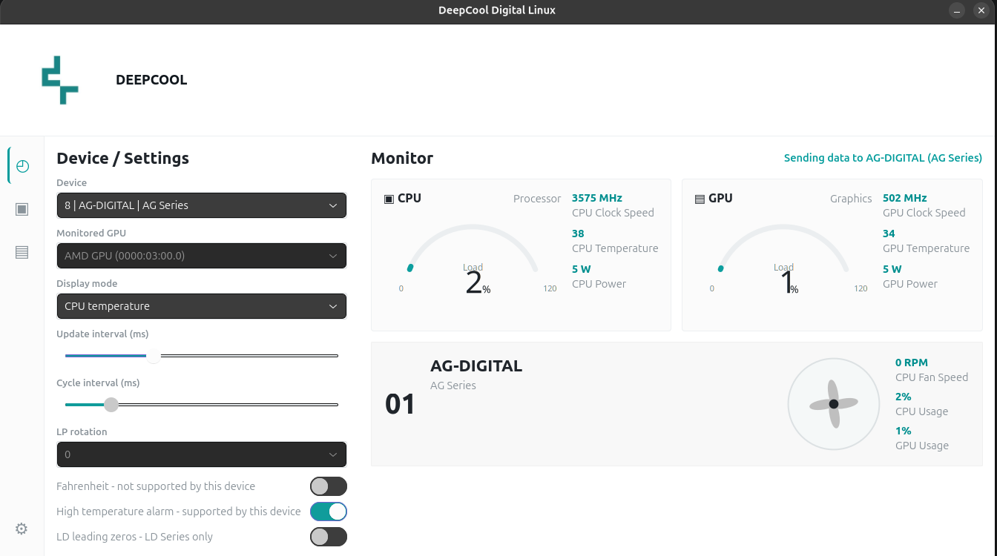Viewport: 997px width, 556px height.
Task: Click the fan icon in AG-DIGITAL card
Action: (834, 404)
